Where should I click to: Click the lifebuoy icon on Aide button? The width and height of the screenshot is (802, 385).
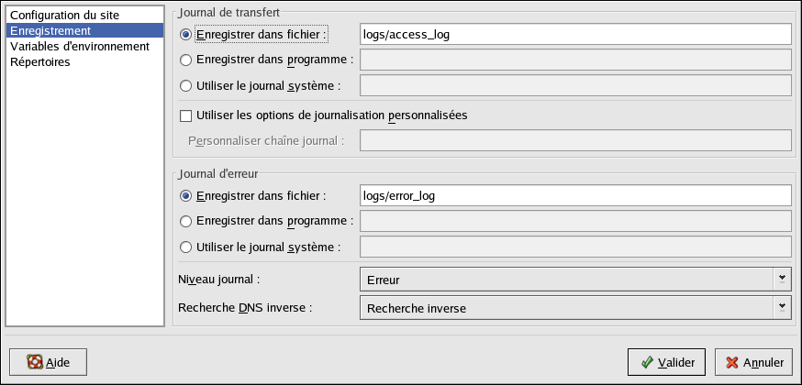35,362
